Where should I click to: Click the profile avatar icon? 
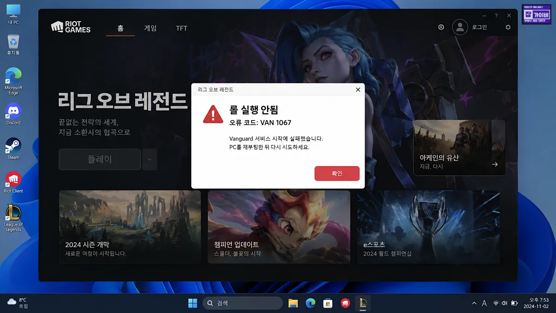click(460, 27)
